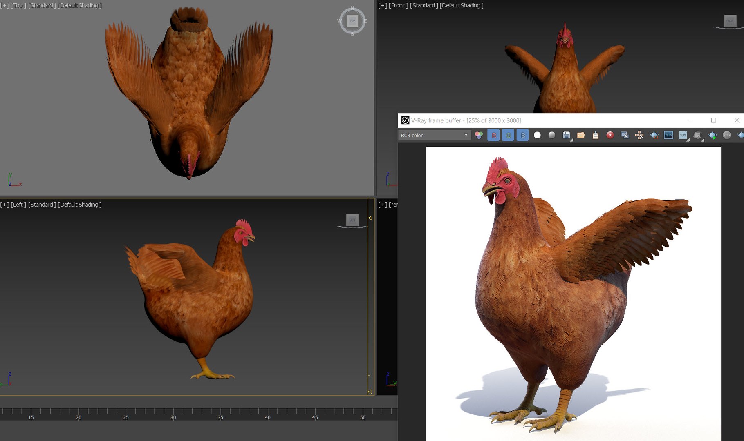Click the V-Ray logo in the title bar
This screenshot has width=744, height=441.
tap(405, 120)
